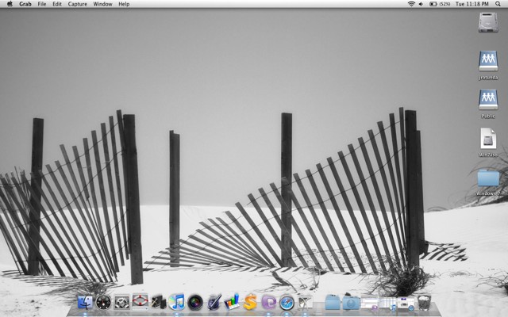
Task: Open the Apple menu
Action: [10, 4]
